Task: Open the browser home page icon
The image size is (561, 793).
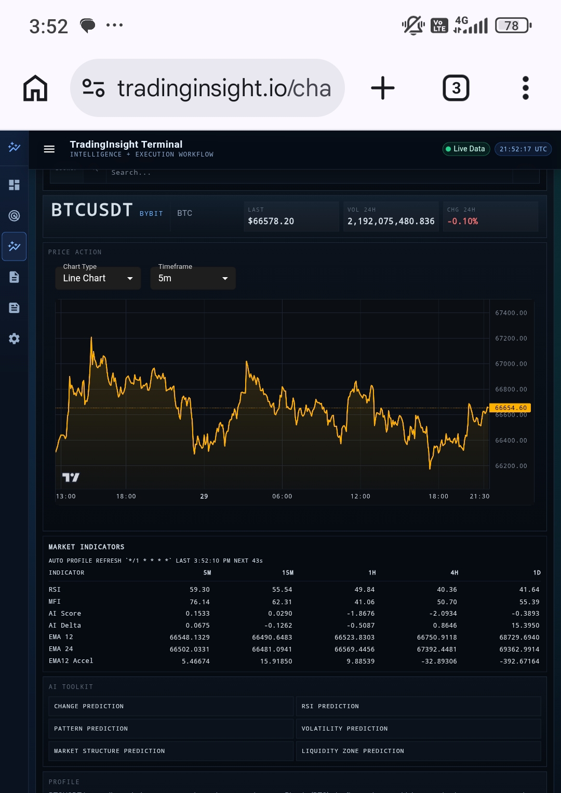Action: coord(35,88)
